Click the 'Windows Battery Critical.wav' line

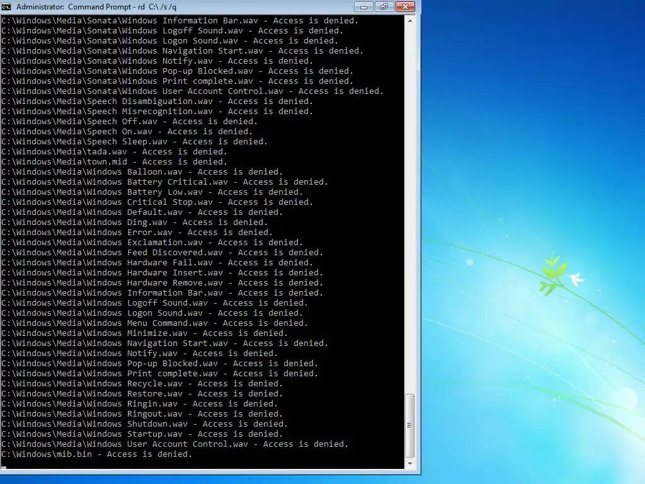tap(164, 182)
